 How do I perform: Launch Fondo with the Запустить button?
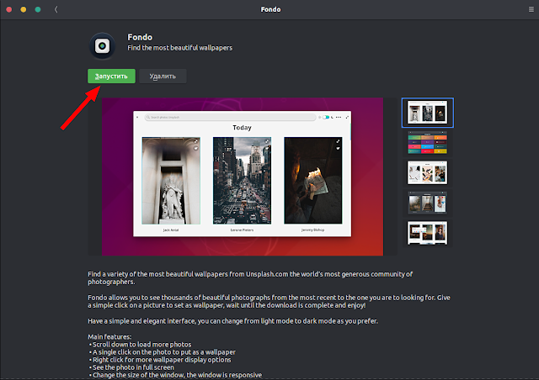click(111, 77)
